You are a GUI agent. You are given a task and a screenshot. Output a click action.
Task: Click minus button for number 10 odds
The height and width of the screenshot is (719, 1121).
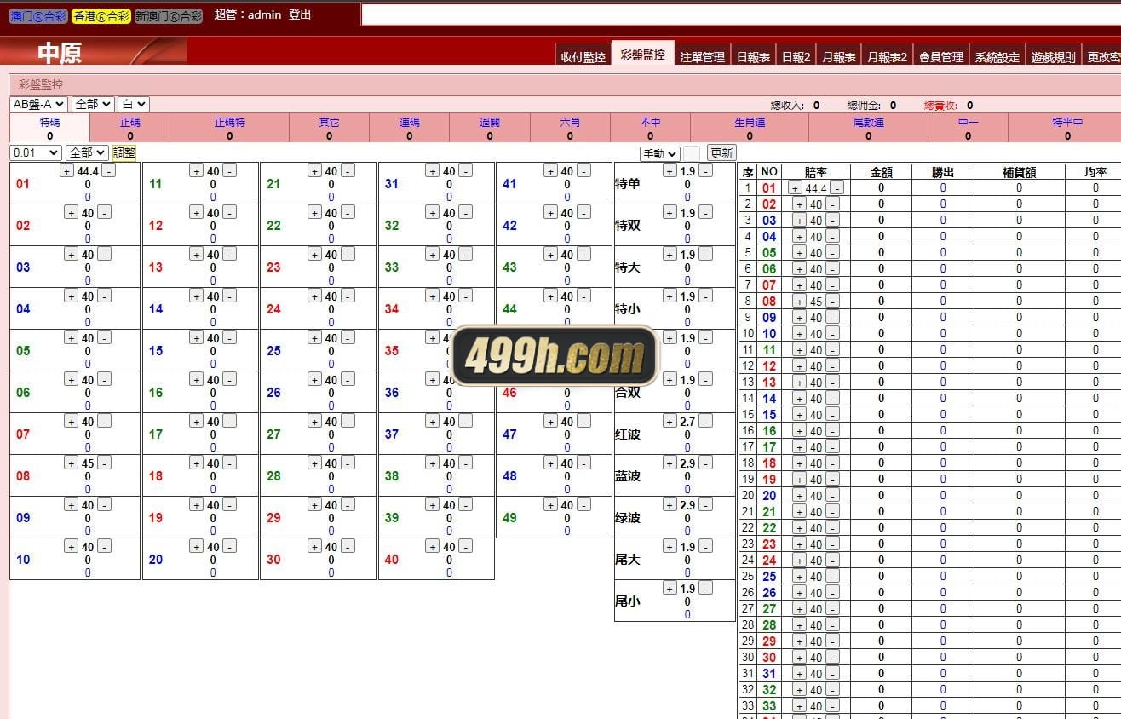tap(104, 547)
